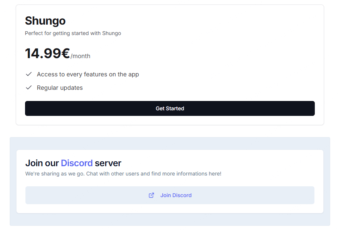Image resolution: width=338 pixels, height=231 pixels.
Task: Click the checkmark icon beside Regular updates
Action: click(x=29, y=88)
